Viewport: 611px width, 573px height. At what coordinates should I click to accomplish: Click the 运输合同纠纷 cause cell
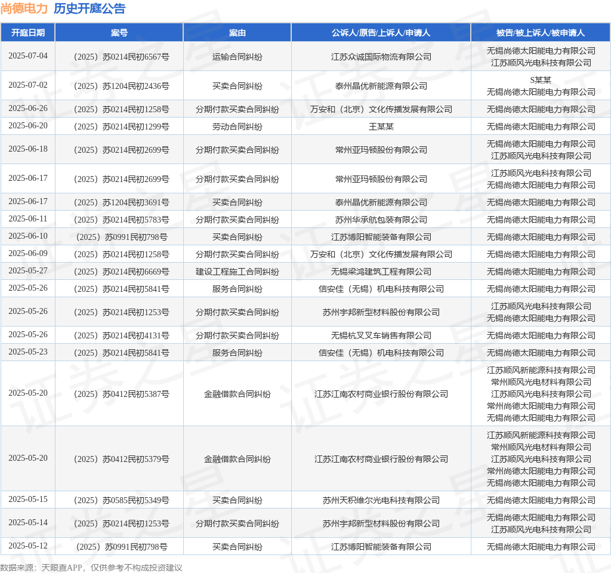(237, 57)
